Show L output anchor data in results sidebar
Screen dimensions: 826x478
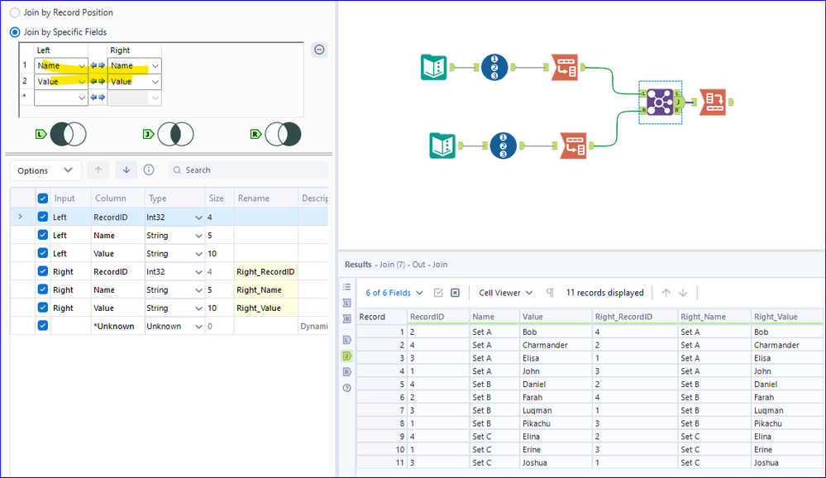click(x=346, y=340)
